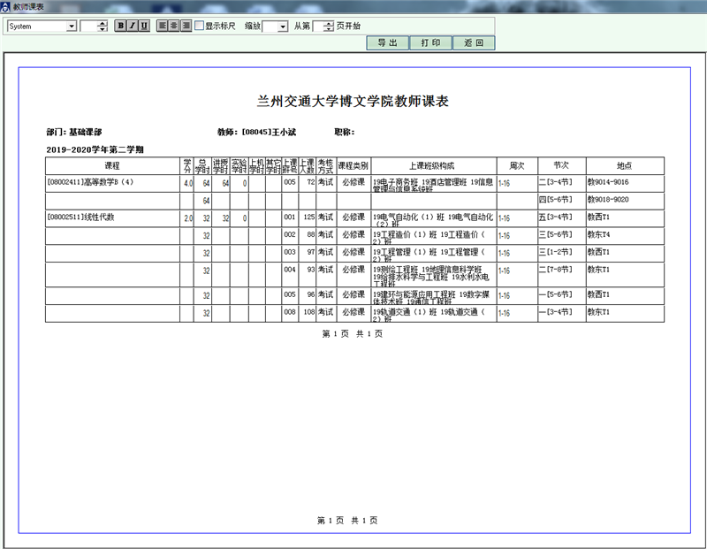This screenshot has width=707, height=549.
Task: Click the app icon in title bar
Action: coord(5,6)
